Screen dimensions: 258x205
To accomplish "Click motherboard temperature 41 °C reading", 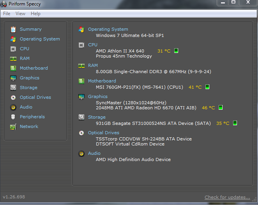I will click(x=195, y=87).
